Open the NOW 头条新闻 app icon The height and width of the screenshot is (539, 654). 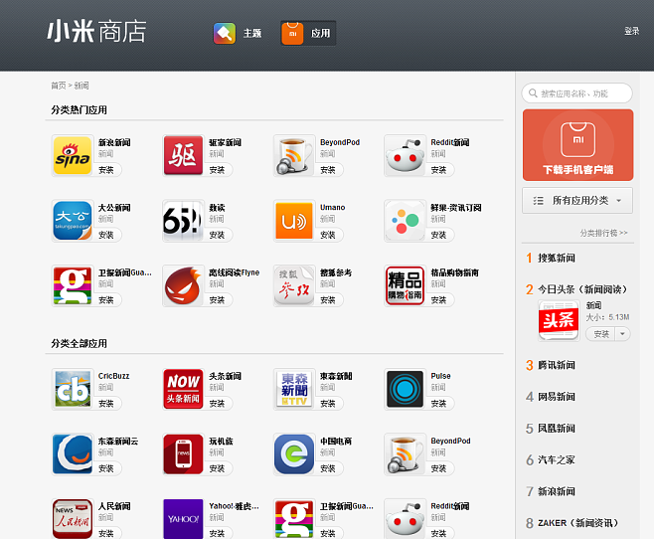tap(183, 389)
